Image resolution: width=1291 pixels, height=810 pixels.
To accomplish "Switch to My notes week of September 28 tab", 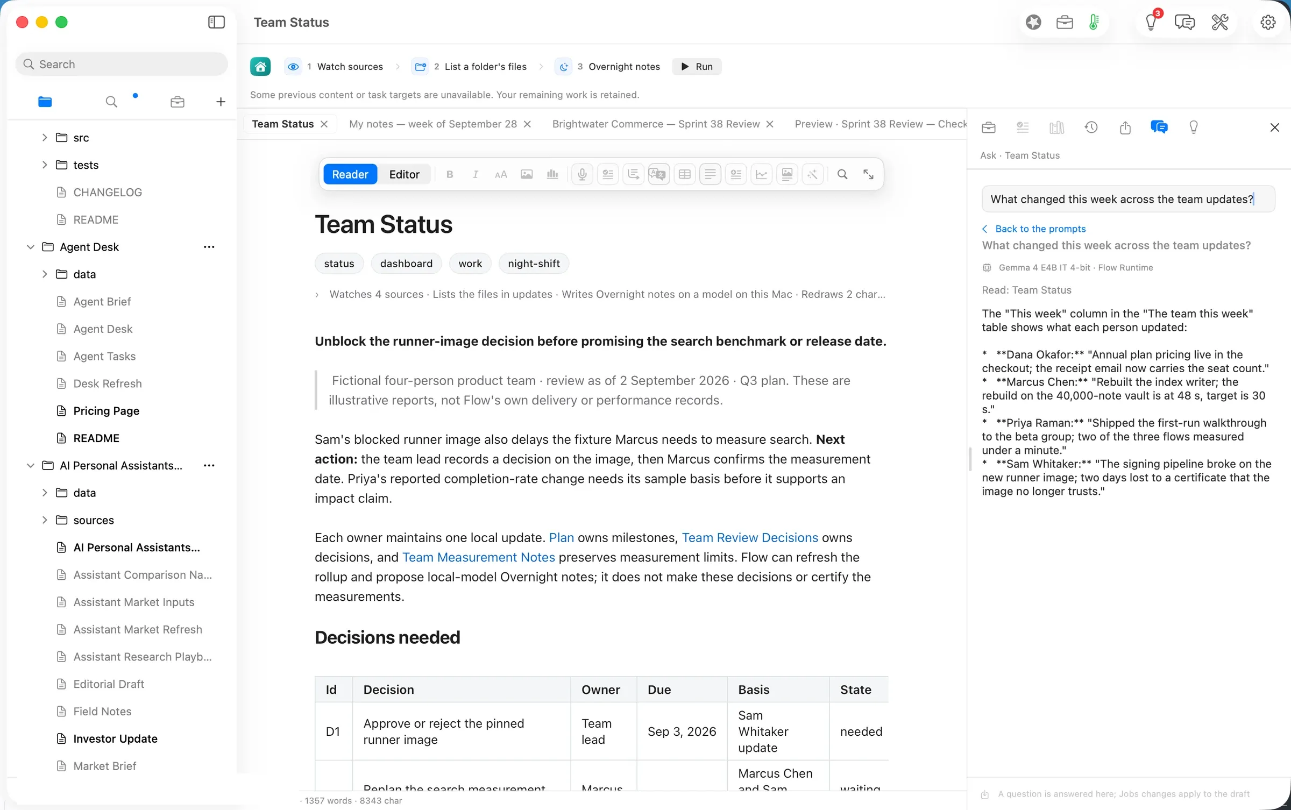I will click(433, 124).
